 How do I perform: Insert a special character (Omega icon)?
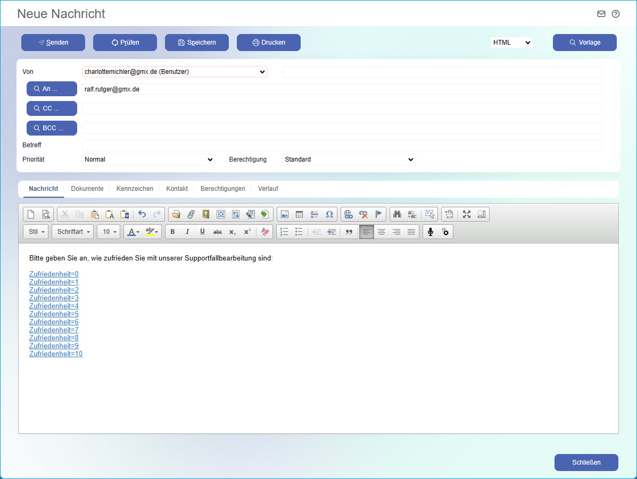[329, 214]
